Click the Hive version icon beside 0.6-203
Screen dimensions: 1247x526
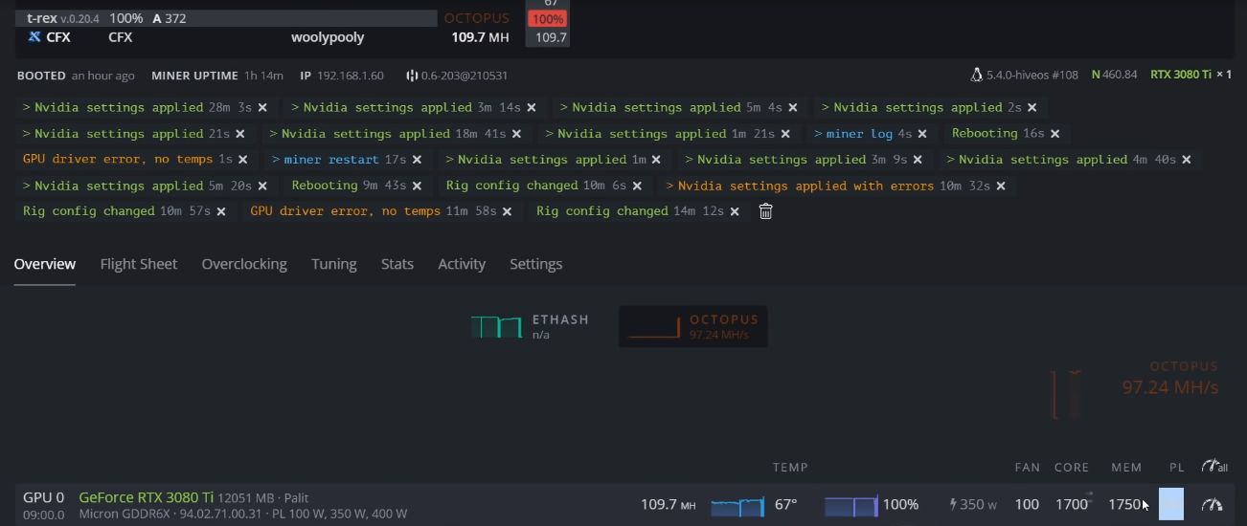tap(412, 76)
